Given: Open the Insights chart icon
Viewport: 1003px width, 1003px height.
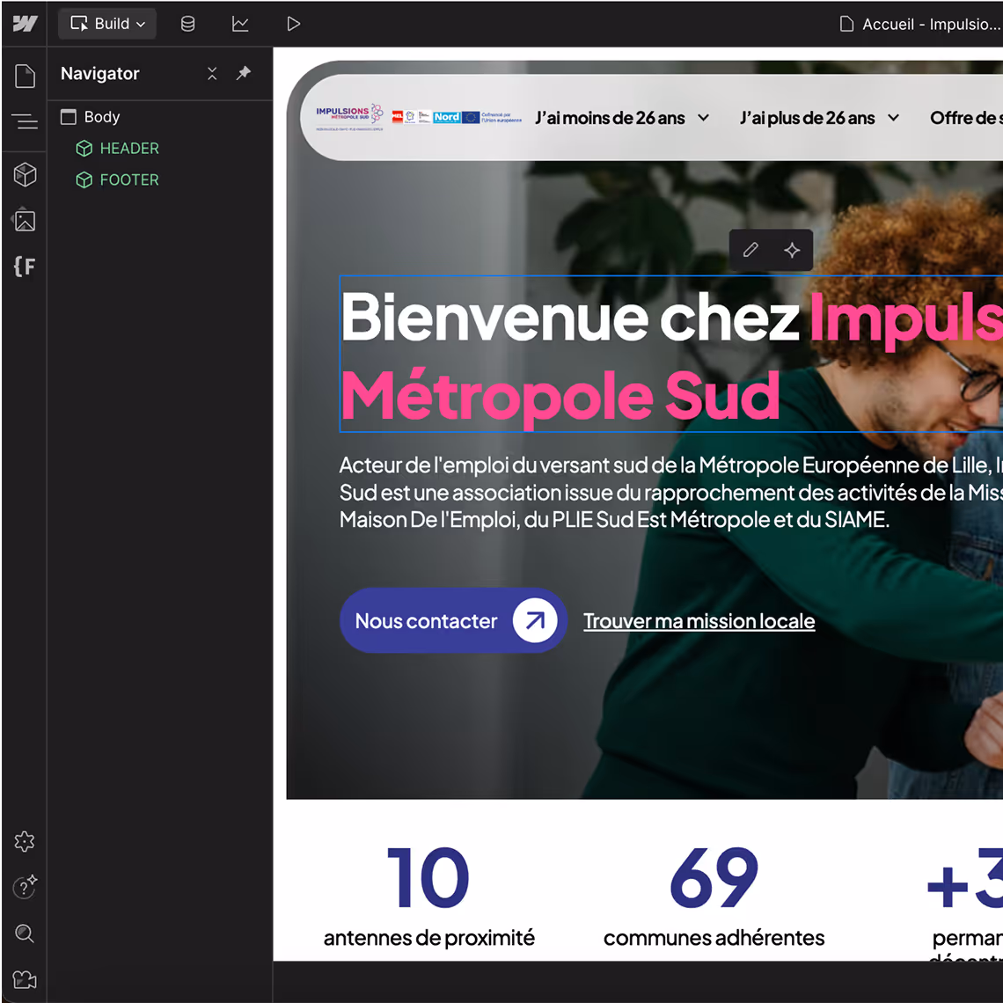Looking at the screenshot, I should click(x=240, y=24).
